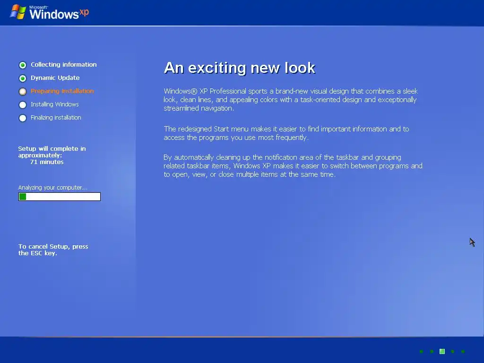The width and height of the screenshot is (484, 363).
Task: Click the highlighted bright green activity square
Action: (442, 351)
